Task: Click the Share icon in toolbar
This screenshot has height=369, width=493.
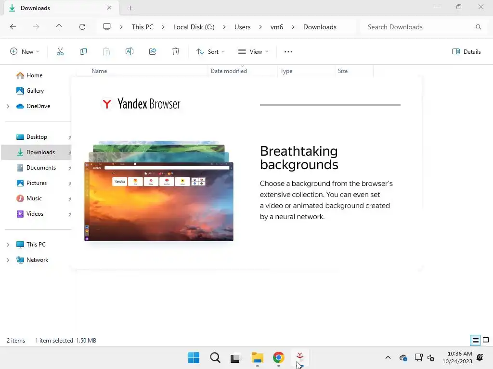Action: pos(153,51)
